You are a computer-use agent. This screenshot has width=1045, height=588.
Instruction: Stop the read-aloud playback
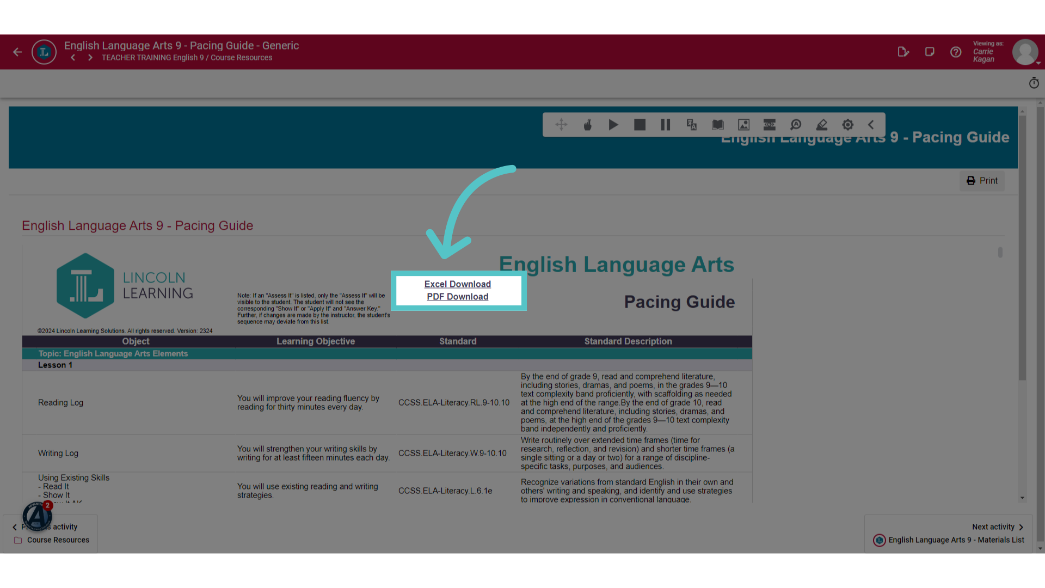coord(640,125)
